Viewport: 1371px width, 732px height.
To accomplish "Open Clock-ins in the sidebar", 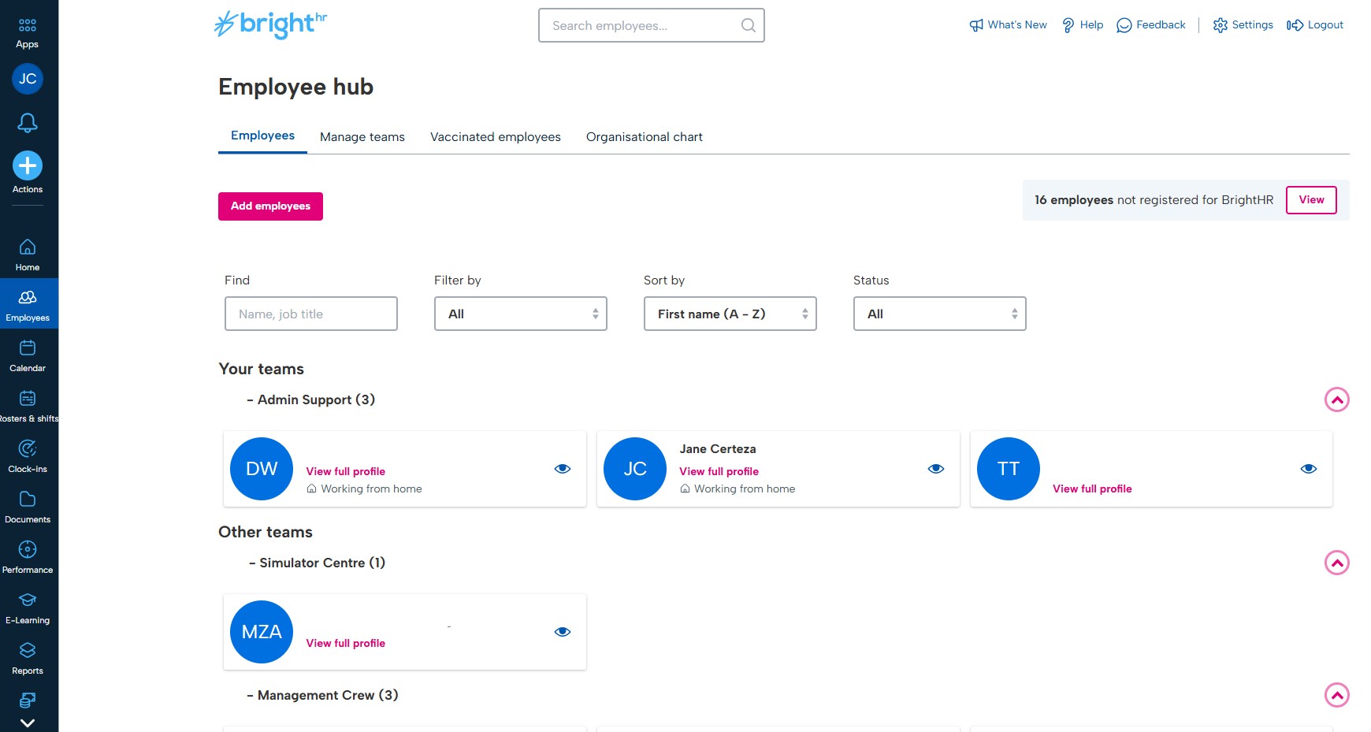I will point(28,457).
